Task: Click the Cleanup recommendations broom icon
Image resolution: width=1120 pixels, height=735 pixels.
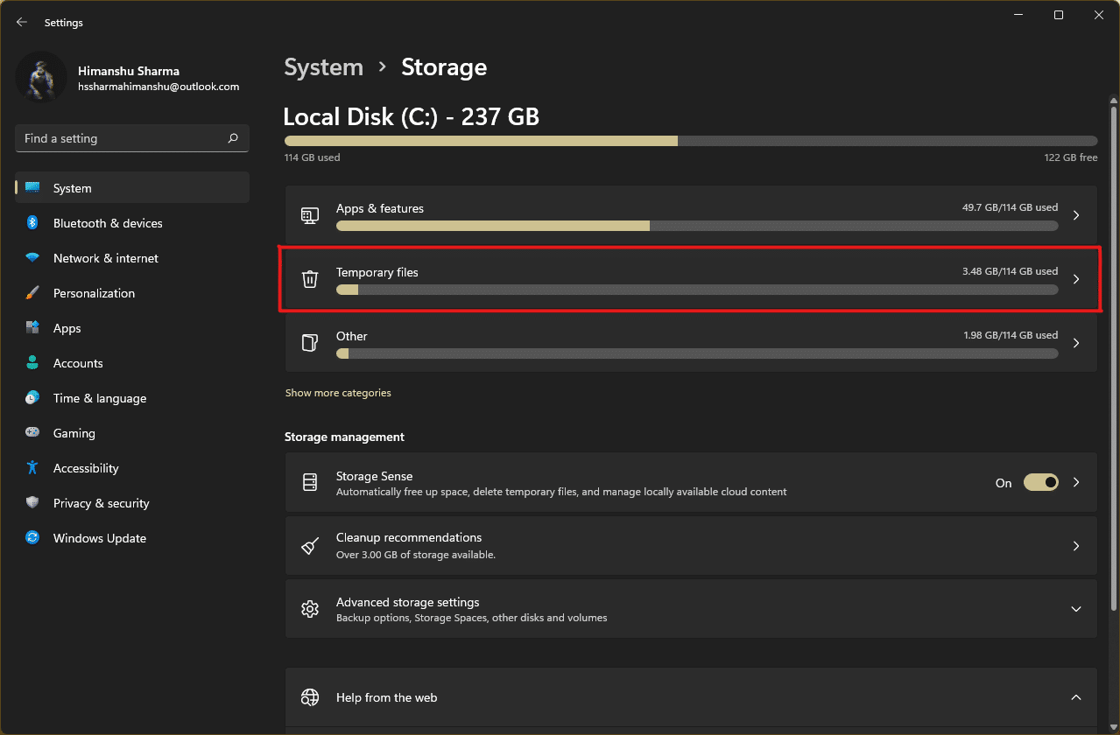Action: pos(310,546)
